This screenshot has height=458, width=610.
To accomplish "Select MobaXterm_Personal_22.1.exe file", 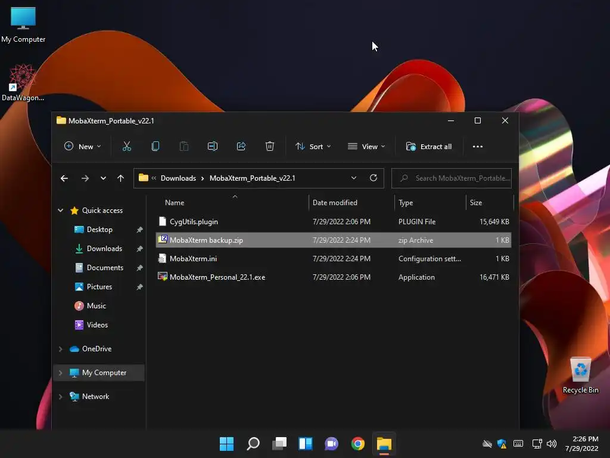I will (x=334, y=277).
